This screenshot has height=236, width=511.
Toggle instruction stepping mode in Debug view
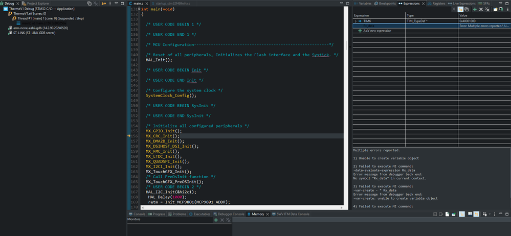click(104, 3)
